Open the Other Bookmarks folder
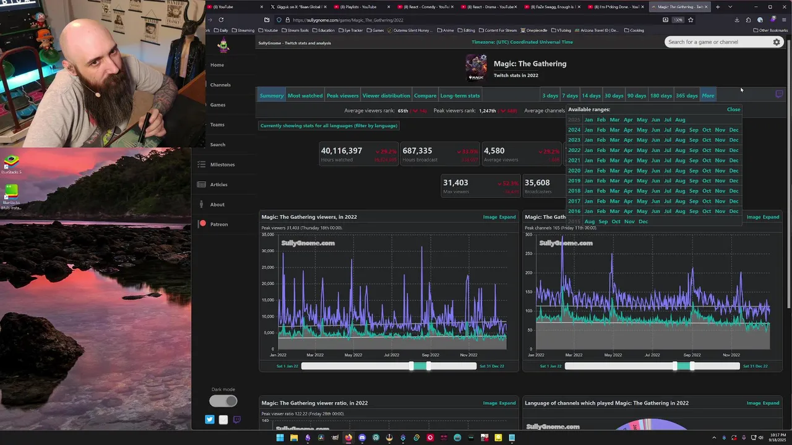Screen dimensions: 792x445 [x=771, y=30]
